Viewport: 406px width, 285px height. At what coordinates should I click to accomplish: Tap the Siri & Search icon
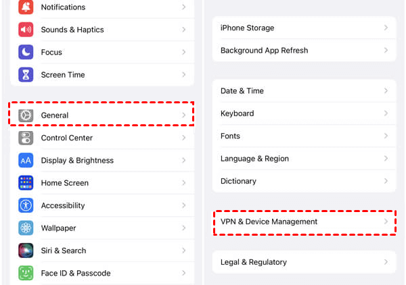(26, 251)
